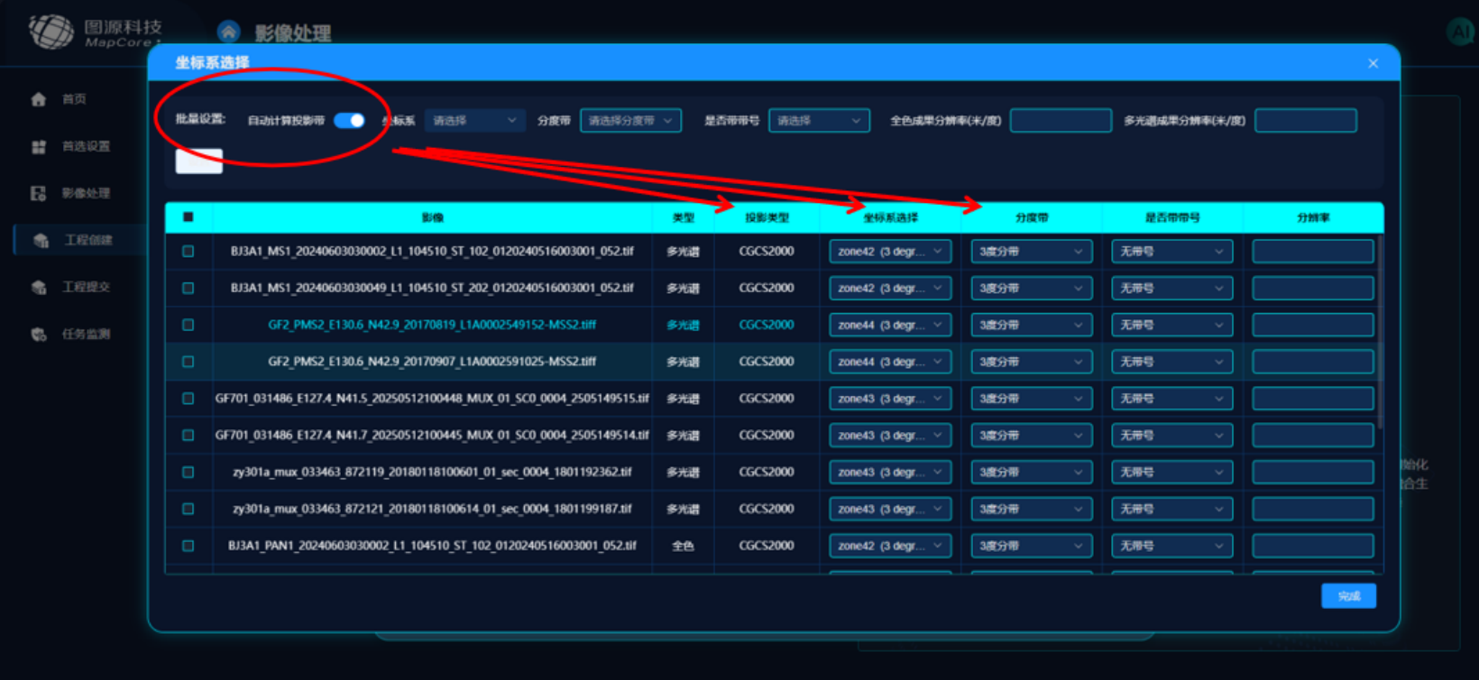Toggle the 自动计算投影带 switch off
This screenshot has width=1479, height=680.
pyautogui.click(x=349, y=120)
